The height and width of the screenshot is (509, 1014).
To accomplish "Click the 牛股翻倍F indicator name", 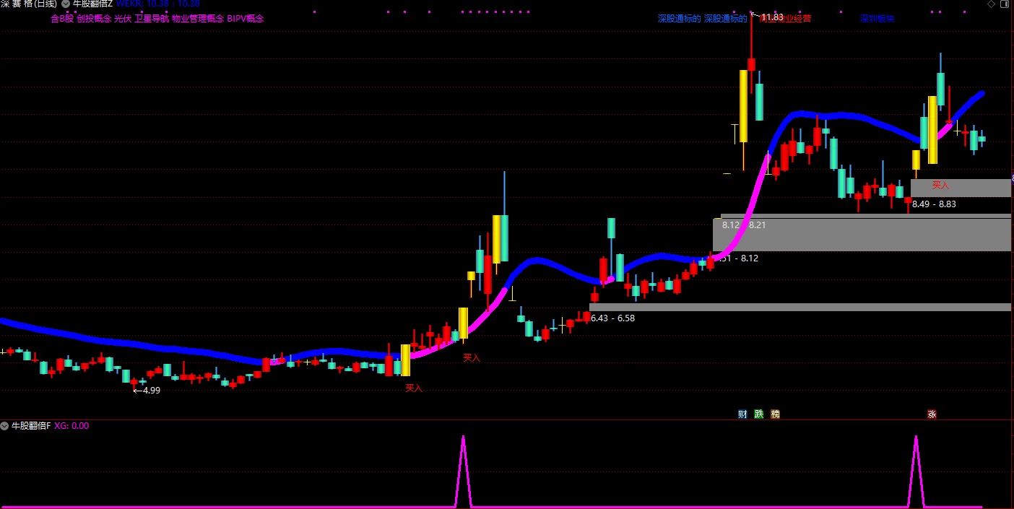I will (x=31, y=426).
